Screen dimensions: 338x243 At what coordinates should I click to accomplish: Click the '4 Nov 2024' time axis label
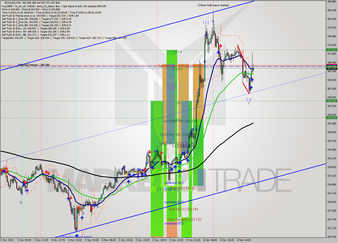7,240
